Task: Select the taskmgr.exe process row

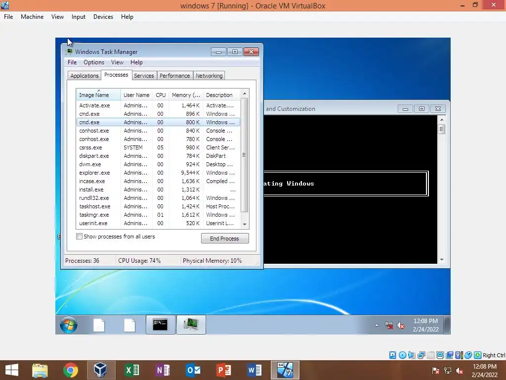Action: click(158, 215)
